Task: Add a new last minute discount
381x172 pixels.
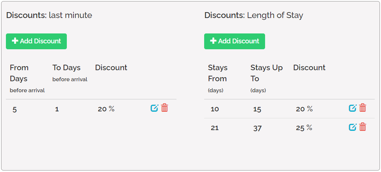Action: tap(36, 41)
